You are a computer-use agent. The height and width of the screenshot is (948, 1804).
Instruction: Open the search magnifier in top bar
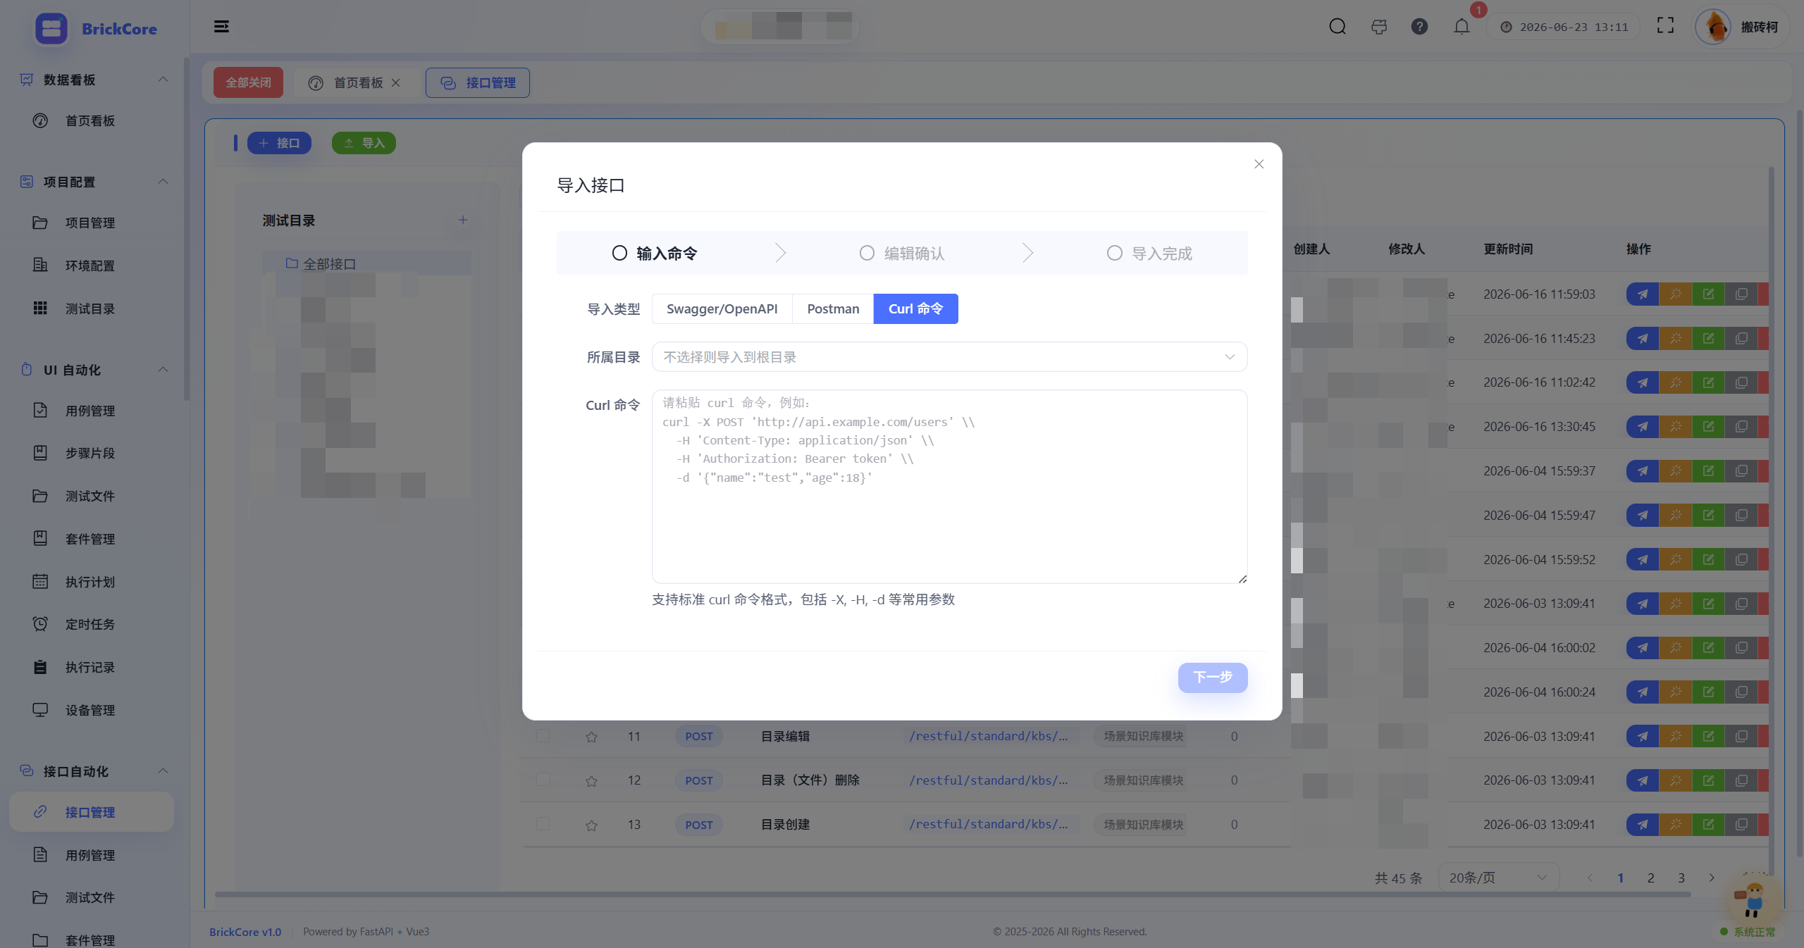1337,27
